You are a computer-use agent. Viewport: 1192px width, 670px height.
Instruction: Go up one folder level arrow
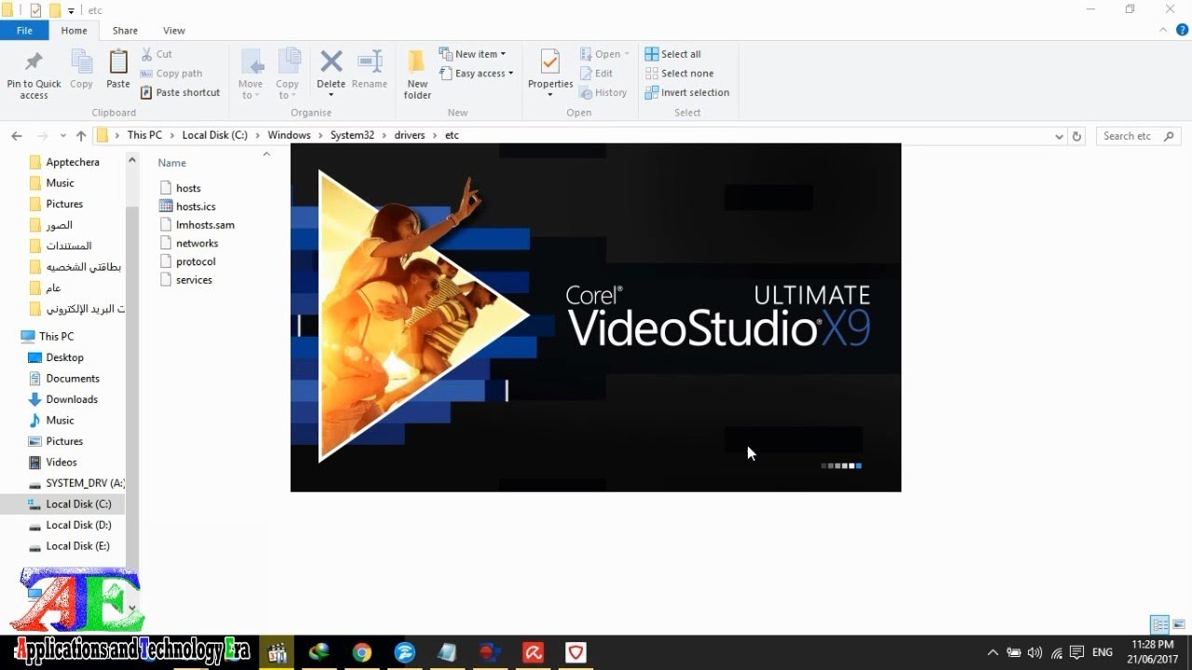click(81, 136)
